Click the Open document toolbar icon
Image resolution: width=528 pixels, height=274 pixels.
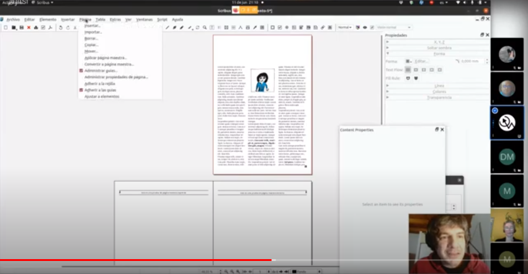pos(14,28)
